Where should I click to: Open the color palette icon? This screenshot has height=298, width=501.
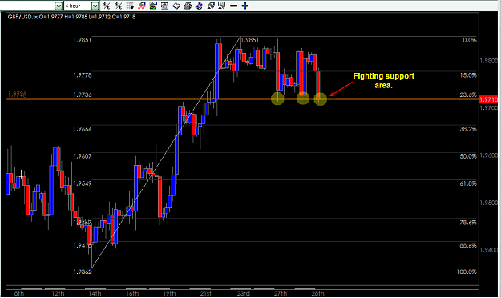click(x=199, y=6)
